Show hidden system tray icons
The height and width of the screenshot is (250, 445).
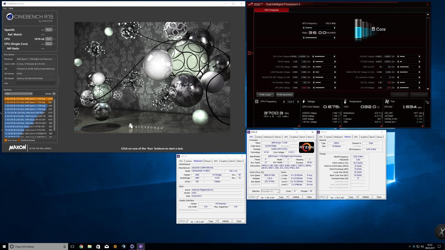[409, 246]
